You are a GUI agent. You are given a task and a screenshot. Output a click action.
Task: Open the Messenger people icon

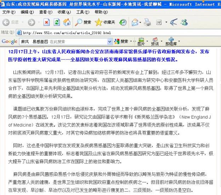tap(184, 22)
